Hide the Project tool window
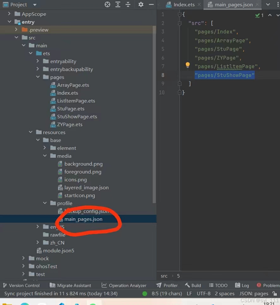 [x=151, y=4]
